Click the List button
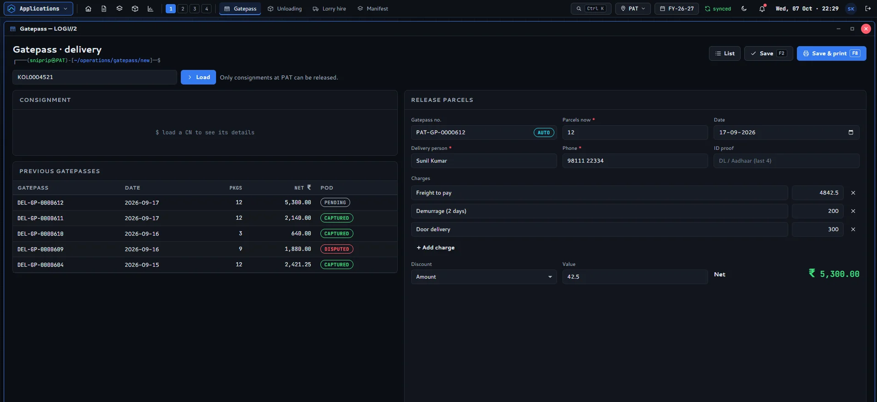The height and width of the screenshot is (402, 877). [x=725, y=53]
